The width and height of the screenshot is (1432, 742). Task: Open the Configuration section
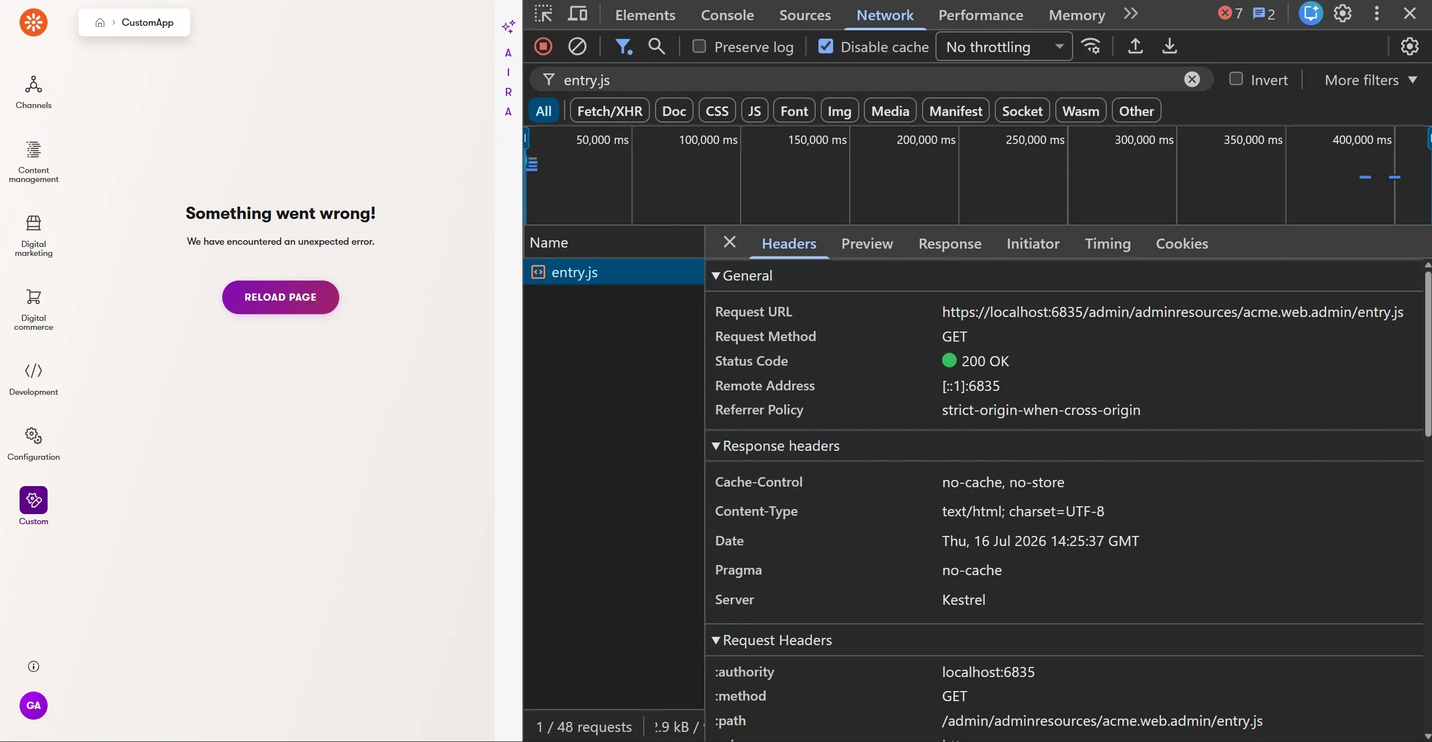pos(34,444)
